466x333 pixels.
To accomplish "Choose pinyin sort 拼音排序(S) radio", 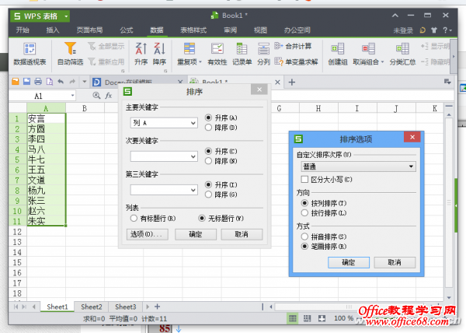I will (304, 237).
